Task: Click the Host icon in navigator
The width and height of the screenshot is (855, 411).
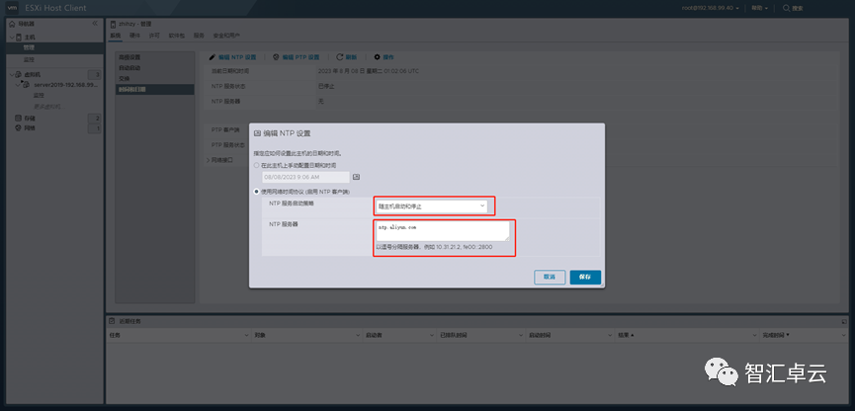Action: (19, 38)
